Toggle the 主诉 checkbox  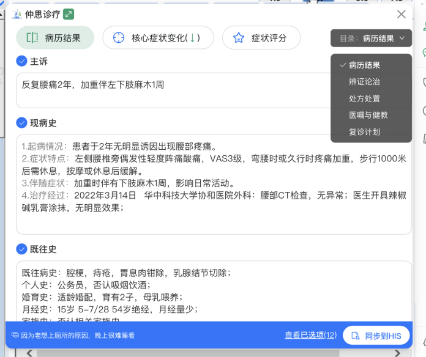[x=21, y=61]
